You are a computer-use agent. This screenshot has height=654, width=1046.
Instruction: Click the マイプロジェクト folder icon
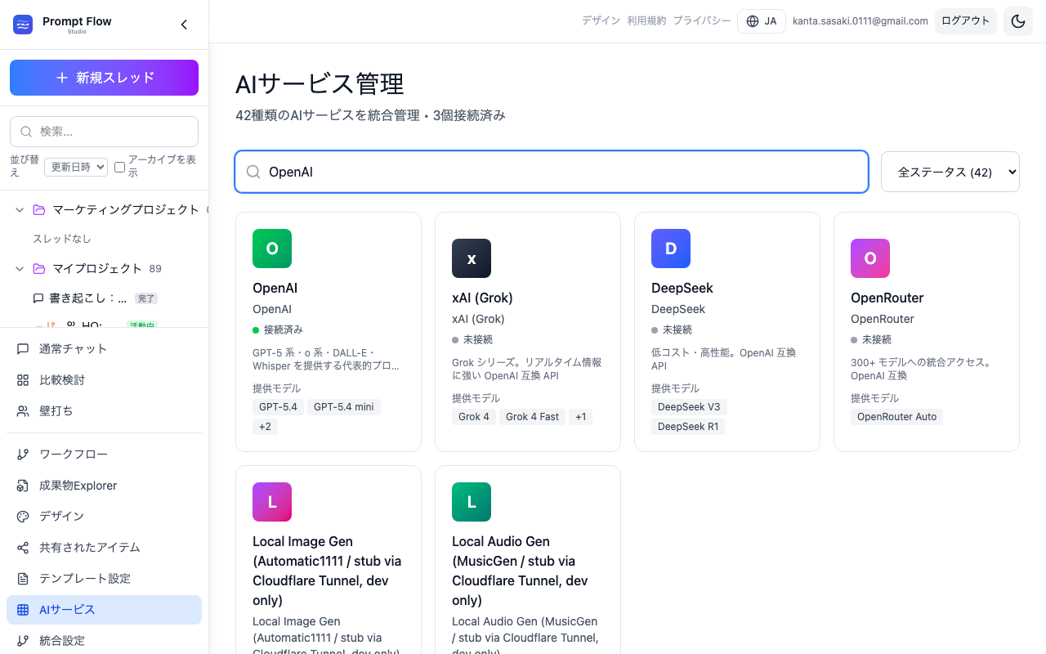tap(39, 269)
